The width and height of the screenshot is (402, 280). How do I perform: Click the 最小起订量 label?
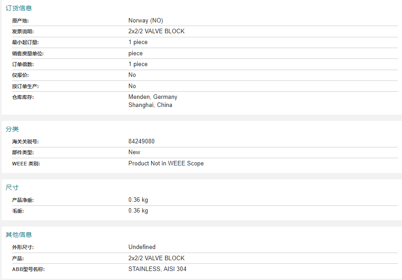pos(25,42)
